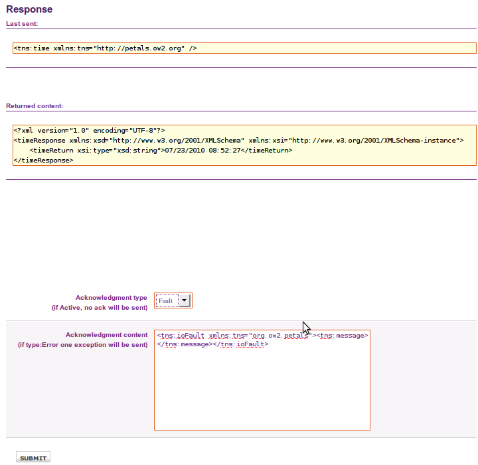This screenshot has height=465, width=478.
Task: Select the Fault value in the combo box
Action: 166,300
